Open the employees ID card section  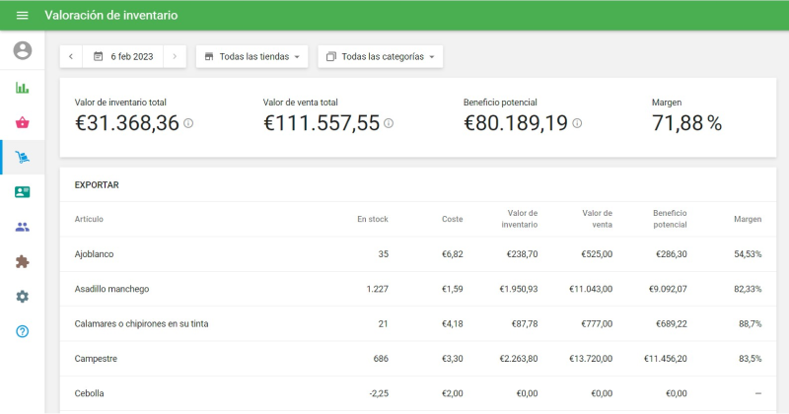[22, 192]
